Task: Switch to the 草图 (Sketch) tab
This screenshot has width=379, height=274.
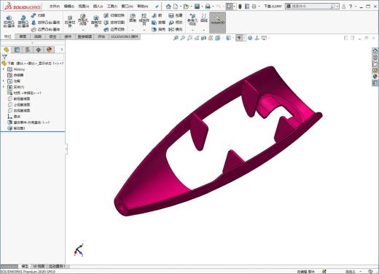Action: [23, 36]
